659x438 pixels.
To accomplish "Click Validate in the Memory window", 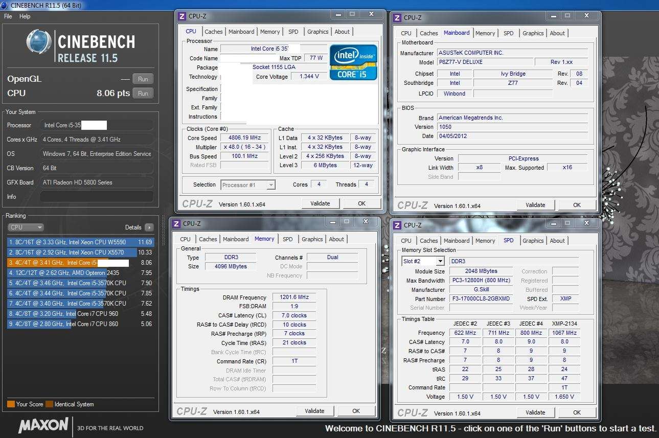I will 314,411.
